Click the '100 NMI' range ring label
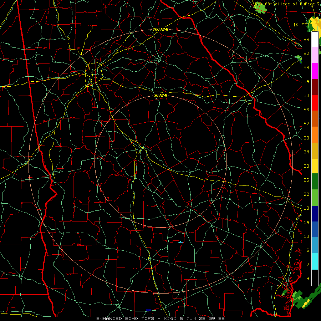This screenshot has width=321, height=321. (160, 29)
